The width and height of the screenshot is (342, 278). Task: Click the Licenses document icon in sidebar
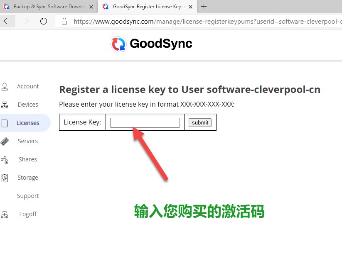(x=5, y=123)
